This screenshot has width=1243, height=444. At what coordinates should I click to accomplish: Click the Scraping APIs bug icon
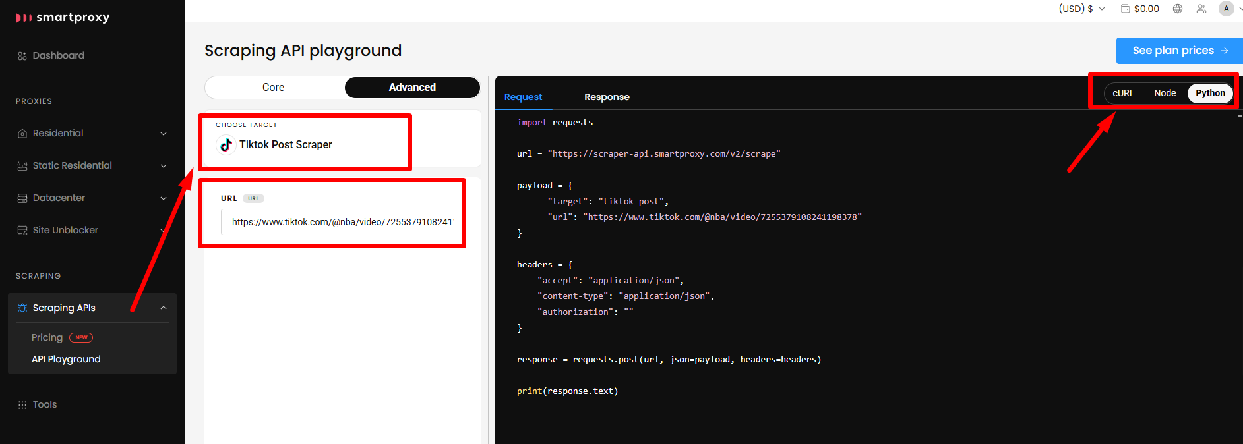[x=22, y=308]
